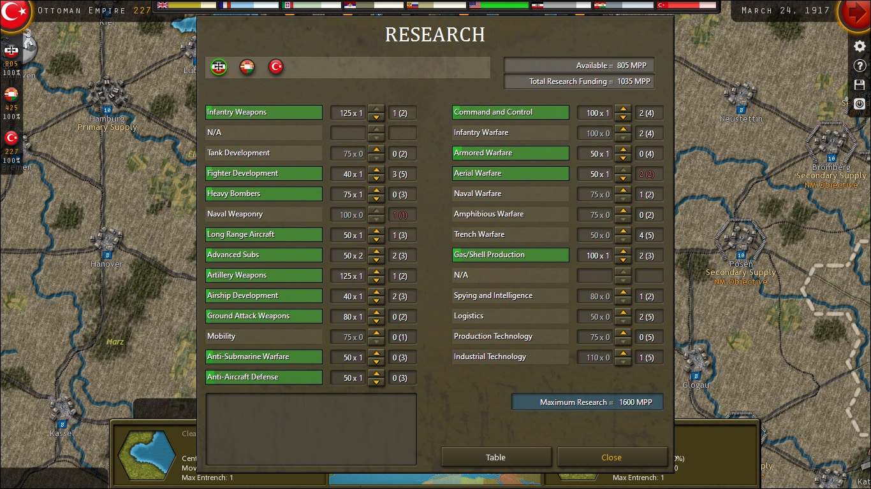Click the Table button
Image resolution: width=871 pixels, height=489 pixels.
tap(496, 457)
